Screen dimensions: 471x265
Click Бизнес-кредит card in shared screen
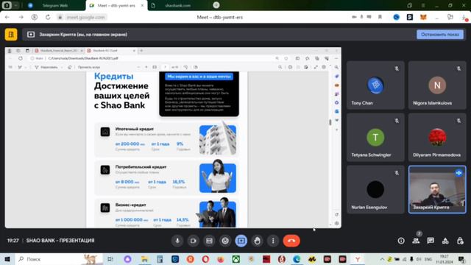tap(167, 213)
